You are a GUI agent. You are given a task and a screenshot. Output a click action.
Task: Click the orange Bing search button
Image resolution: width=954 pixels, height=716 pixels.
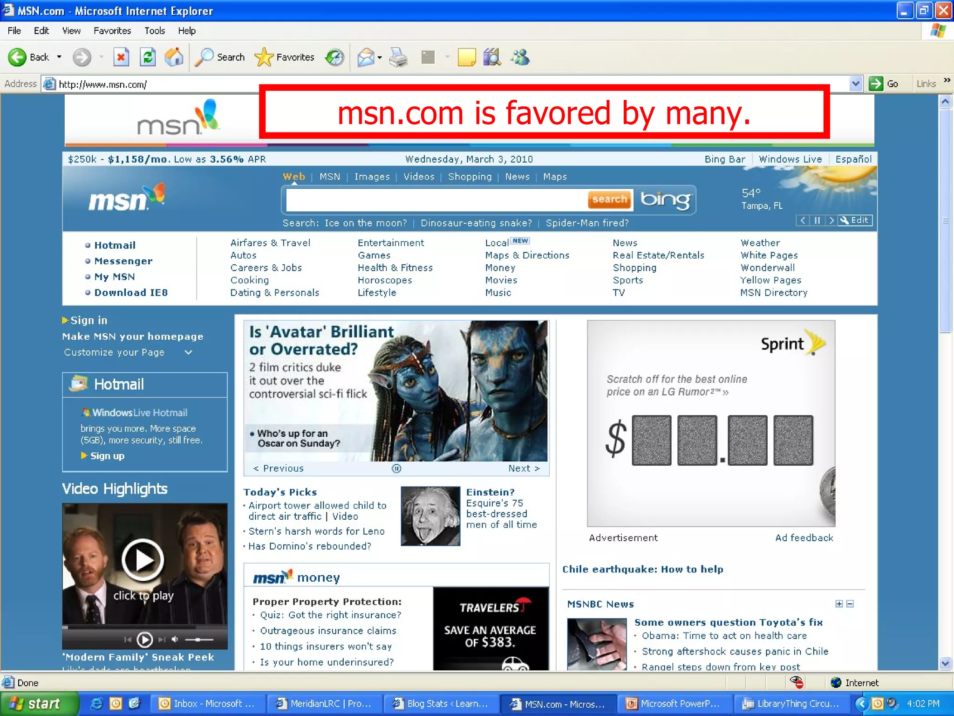(x=610, y=200)
